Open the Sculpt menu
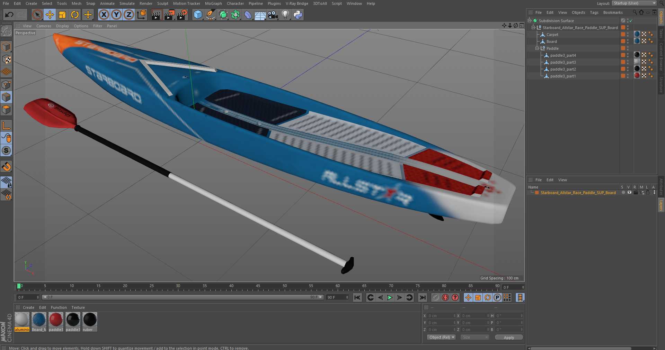This screenshot has width=665, height=350. pos(162,3)
